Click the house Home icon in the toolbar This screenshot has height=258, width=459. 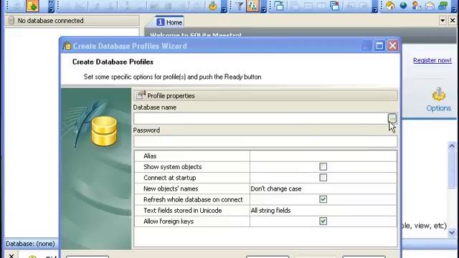pos(390,6)
